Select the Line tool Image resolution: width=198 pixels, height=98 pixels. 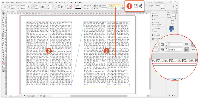(x=3, y=27)
